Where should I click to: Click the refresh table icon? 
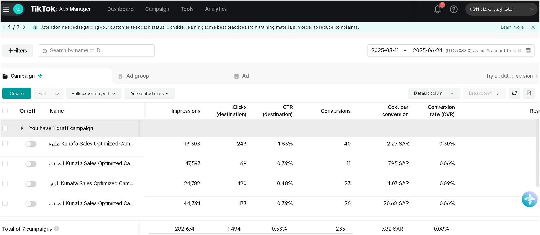tap(515, 93)
